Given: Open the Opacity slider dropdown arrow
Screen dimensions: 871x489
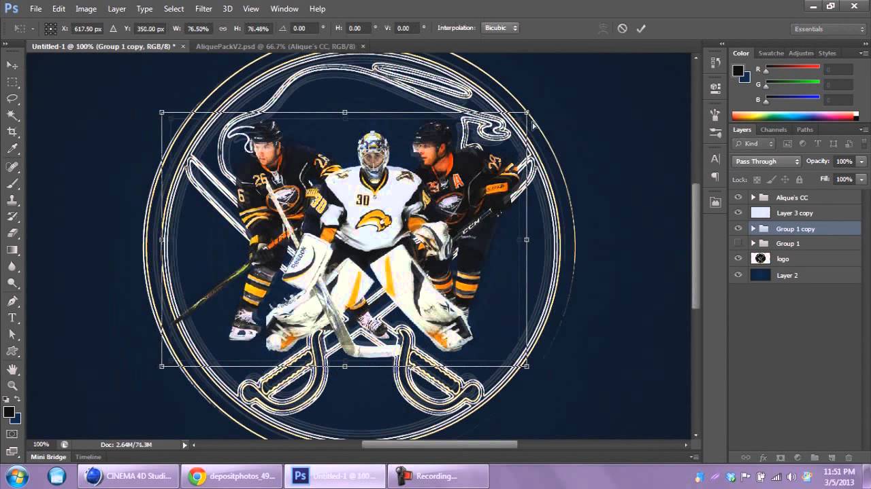Looking at the screenshot, I should [x=861, y=162].
